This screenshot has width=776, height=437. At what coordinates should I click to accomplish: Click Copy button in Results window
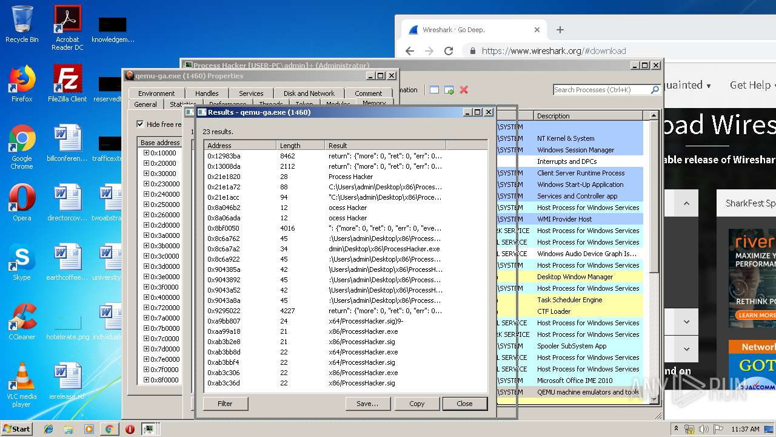coord(417,404)
